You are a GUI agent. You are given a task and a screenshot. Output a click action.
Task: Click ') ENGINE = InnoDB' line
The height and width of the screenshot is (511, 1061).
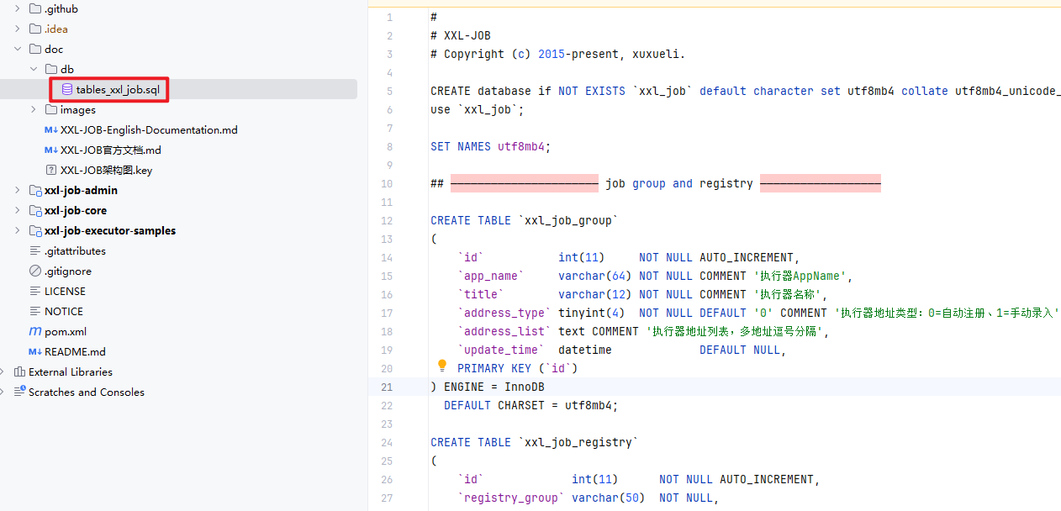(x=488, y=387)
